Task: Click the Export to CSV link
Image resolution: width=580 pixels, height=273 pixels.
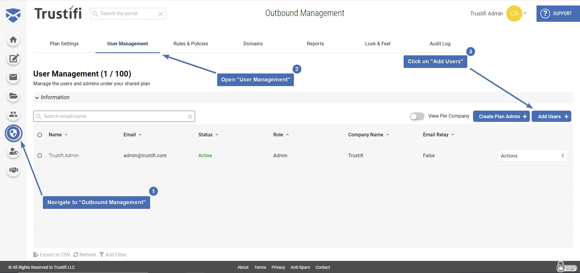Action: pyautogui.click(x=52, y=255)
